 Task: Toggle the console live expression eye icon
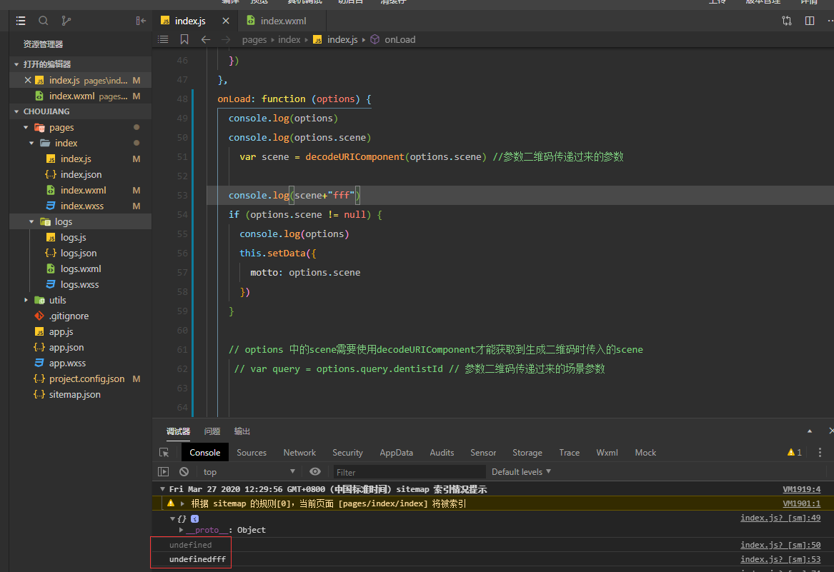pos(315,472)
